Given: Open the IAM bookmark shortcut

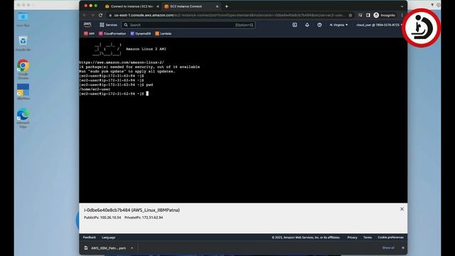Looking at the screenshot, I should [89, 33].
